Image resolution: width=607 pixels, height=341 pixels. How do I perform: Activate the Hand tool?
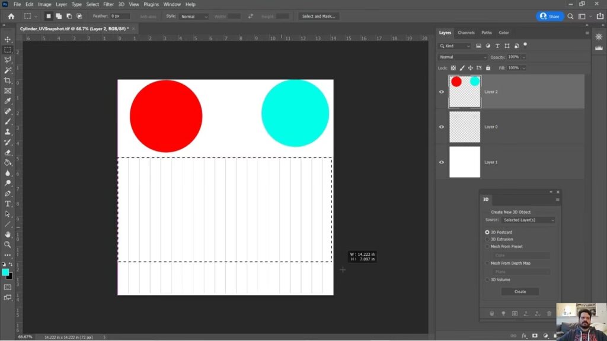coord(8,234)
